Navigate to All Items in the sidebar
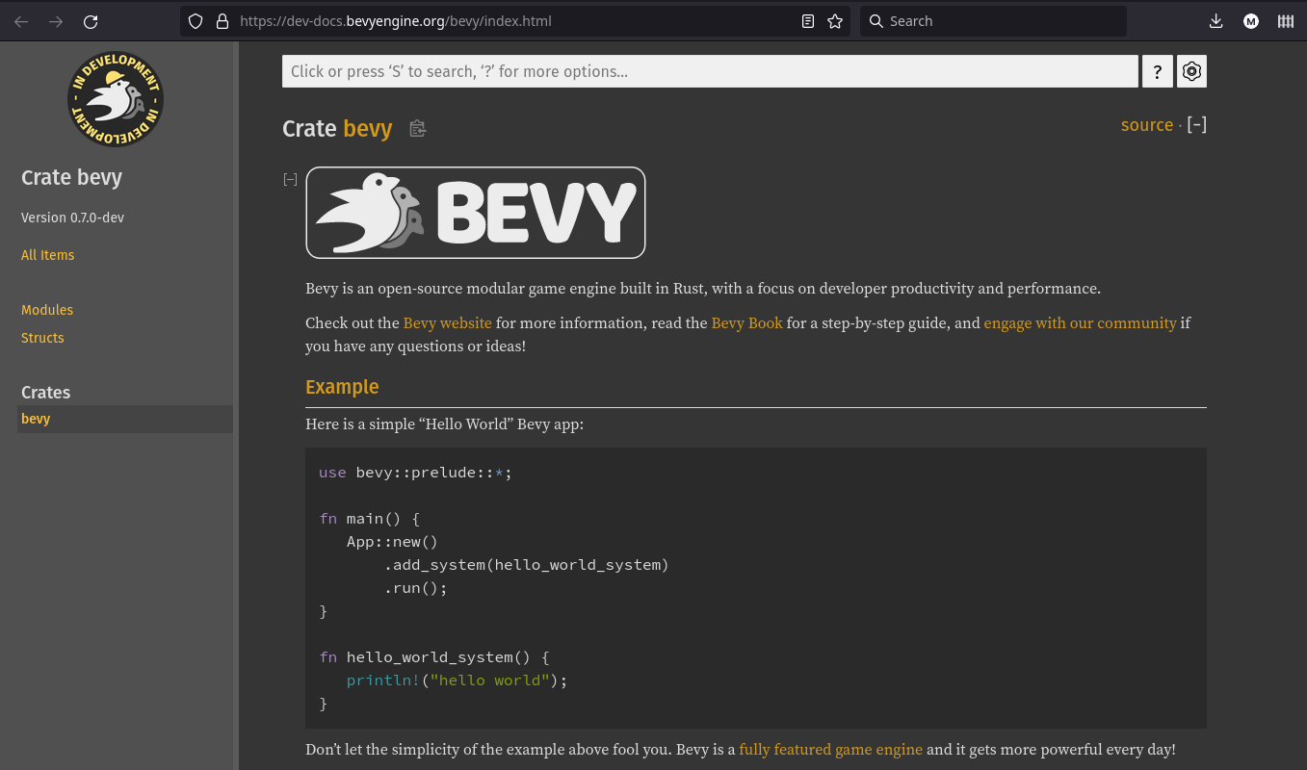The height and width of the screenshot is (770, 1307). (47, 254)
